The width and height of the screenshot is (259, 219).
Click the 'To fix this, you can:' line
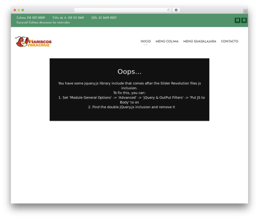pyautogui.click(x=129, y=93)
